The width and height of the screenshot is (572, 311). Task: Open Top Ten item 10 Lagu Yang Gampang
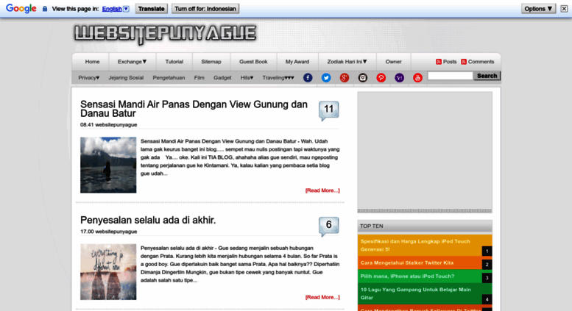[x=415, y=293]
